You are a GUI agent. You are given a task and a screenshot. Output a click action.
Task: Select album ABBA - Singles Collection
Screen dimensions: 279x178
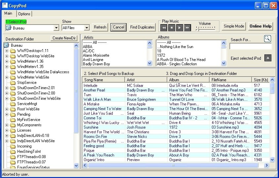click(177, 64)
